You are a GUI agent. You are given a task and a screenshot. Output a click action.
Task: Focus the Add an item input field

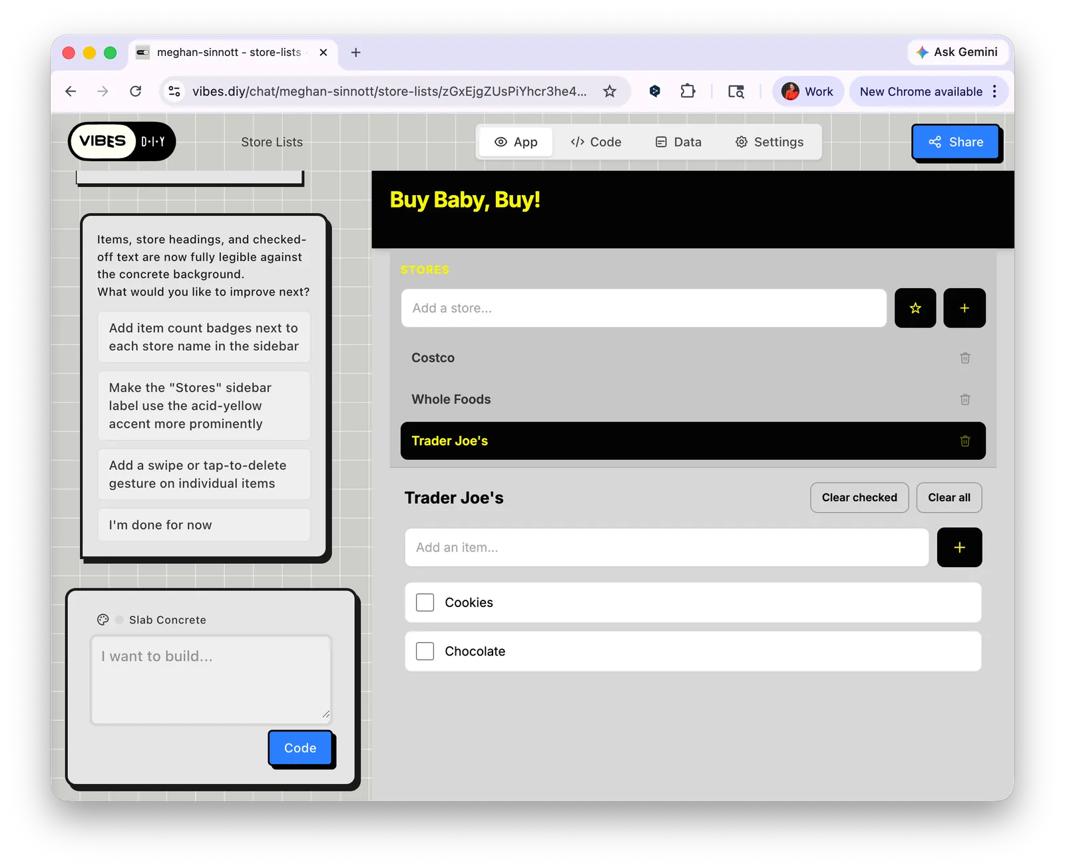[x=667, y=547]
